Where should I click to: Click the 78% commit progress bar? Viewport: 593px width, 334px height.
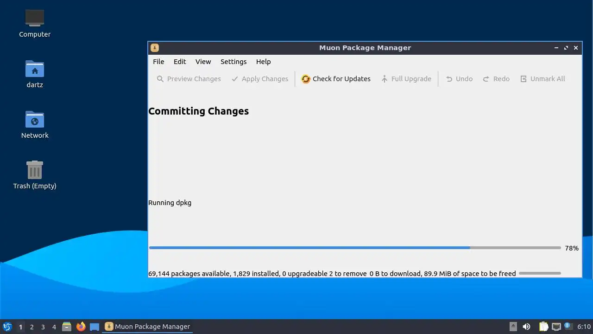(x=355, y=248)
